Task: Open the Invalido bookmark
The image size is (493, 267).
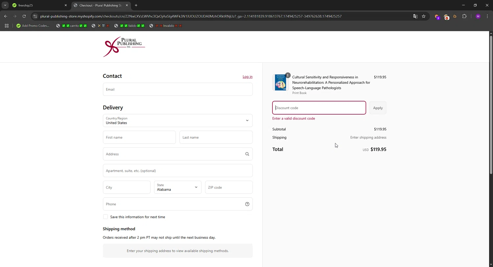Action: (166, 26)
